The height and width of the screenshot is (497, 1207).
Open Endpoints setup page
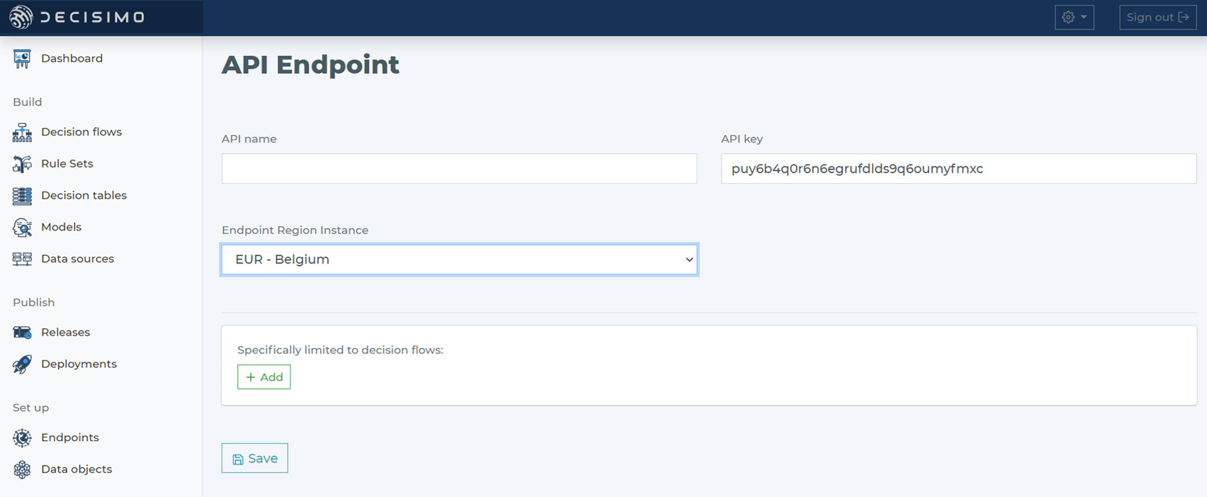click(x=70, y=438)
